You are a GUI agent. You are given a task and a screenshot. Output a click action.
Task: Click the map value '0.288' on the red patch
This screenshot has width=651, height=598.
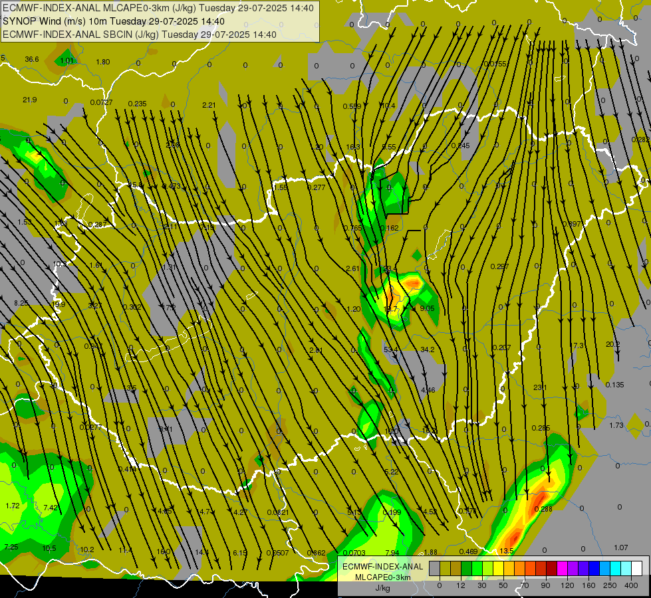click(x=543, y=509)
